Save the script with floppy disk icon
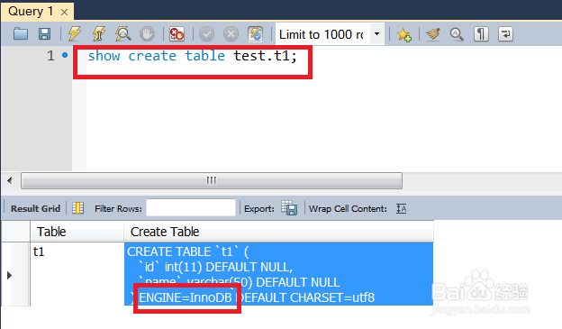Image resolution: width=562 pixels, height=329 pixels. [44, 34]
